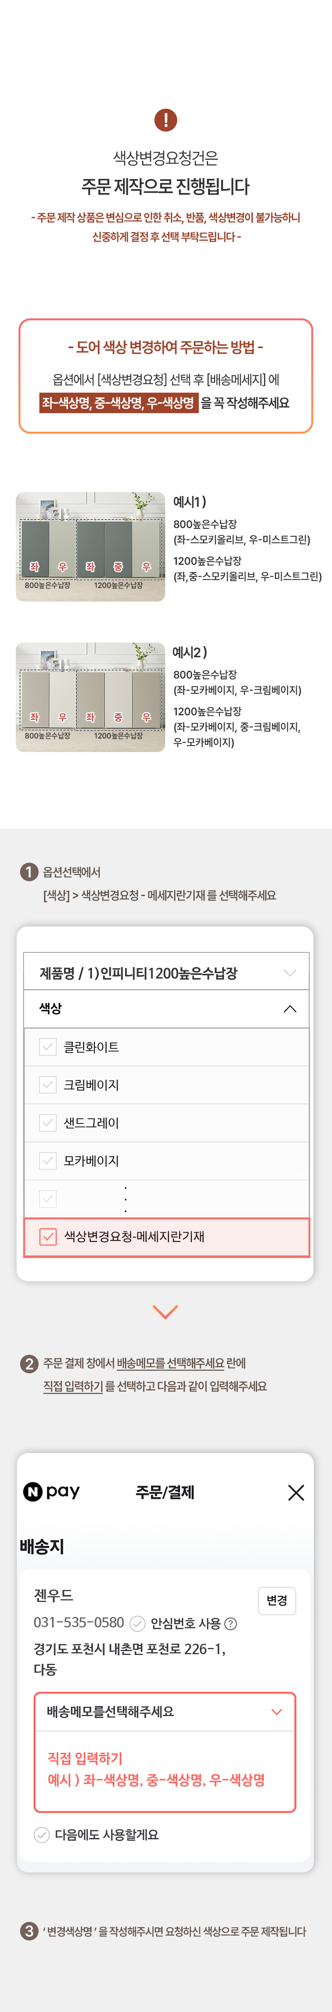Open the 배송메모를선택해주세요 dropdown
The width and height of the screenshot is (332, 2012).
point(164,1711)
